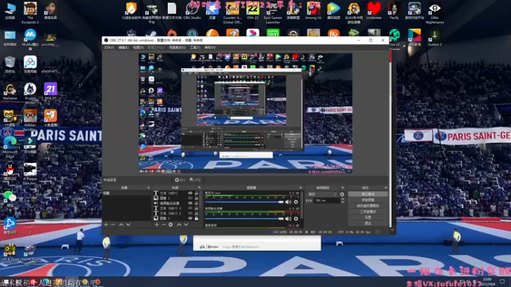The image size is (511, 287).
Task: Open the FIFA 21 desktop shortcut
Action: click(x=50, y=91)
